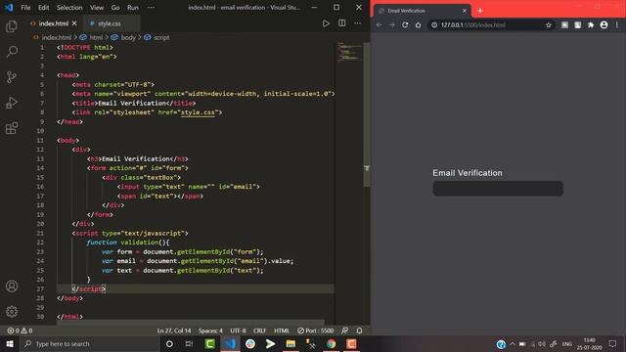Open the File menu
The width and height of the screenshot is (626, 352).
25,7
